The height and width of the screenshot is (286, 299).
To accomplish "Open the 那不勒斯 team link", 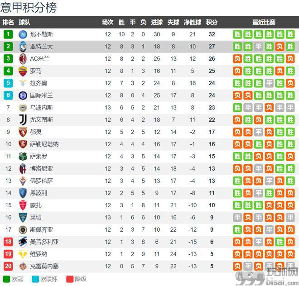I will (41, 34).
